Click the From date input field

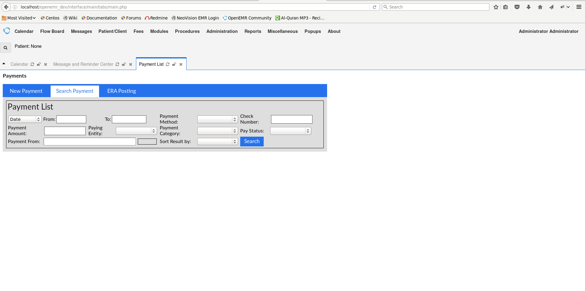[x=71, y=119]
